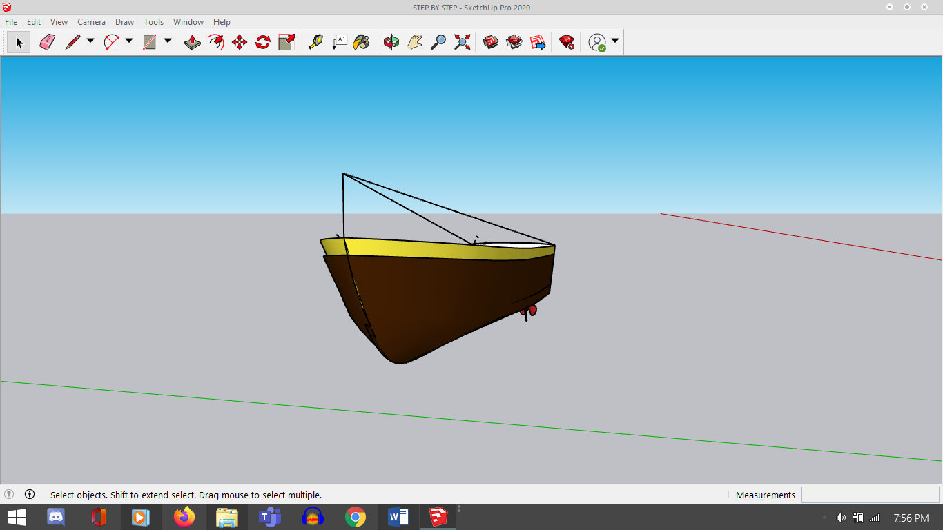The width and height of the screenshot is (943, 530).
Task: Activate the Rotate tool
Action: (263, 42)
